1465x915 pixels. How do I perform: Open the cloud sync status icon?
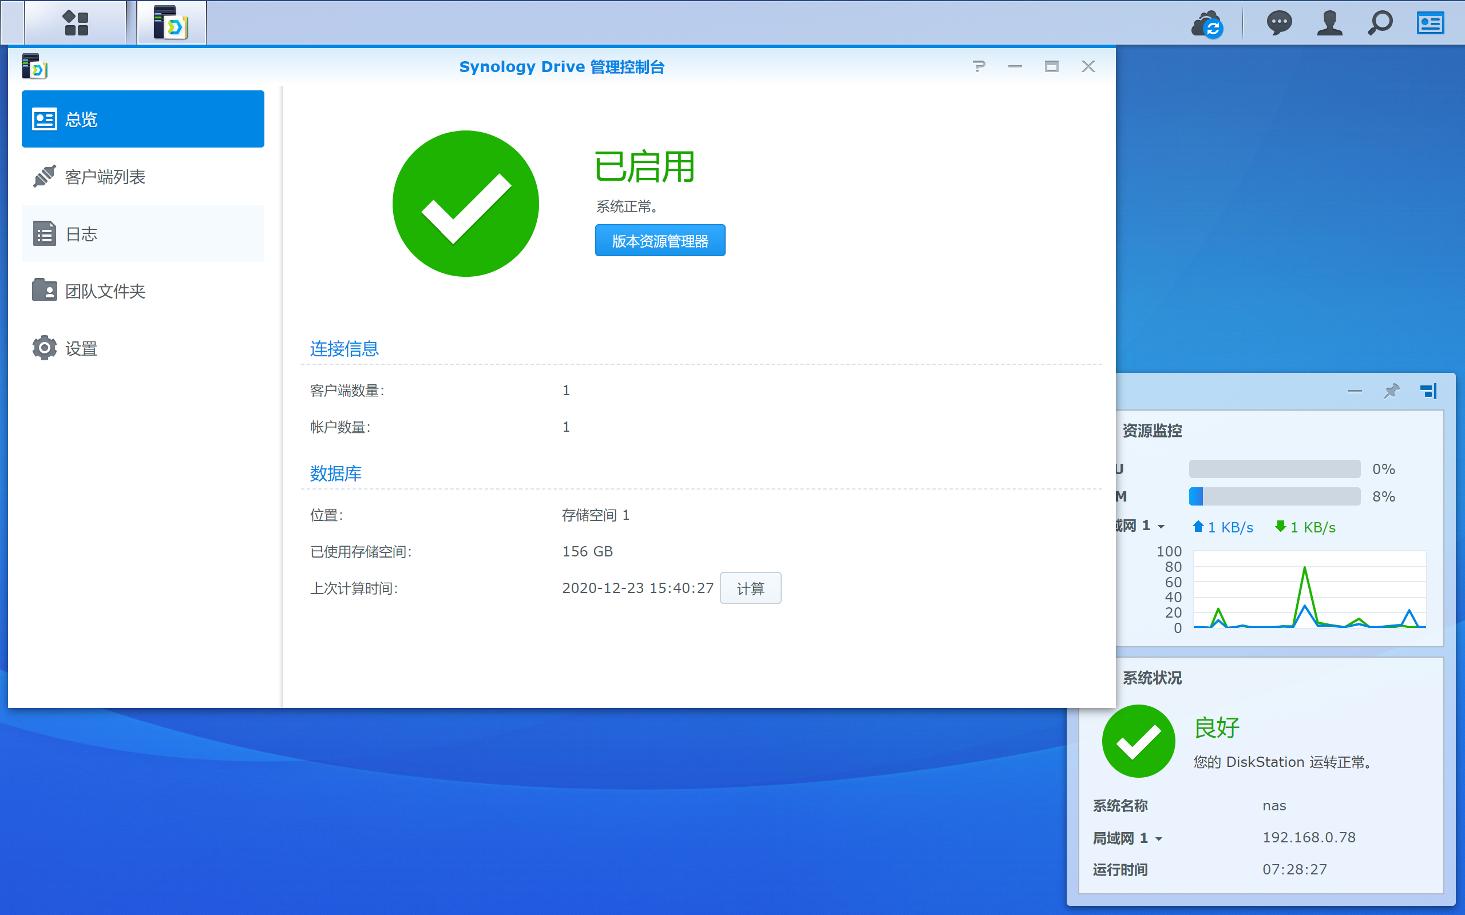[1207, 24]
